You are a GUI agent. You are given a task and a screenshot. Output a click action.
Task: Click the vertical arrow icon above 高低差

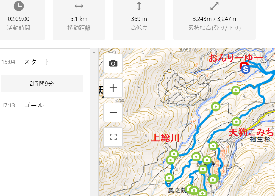pos(139,6)
